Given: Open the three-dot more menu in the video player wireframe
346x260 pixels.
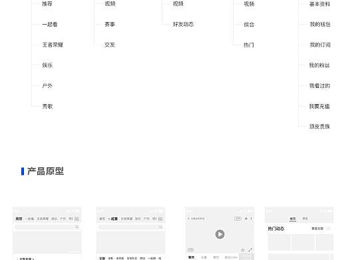Looking at the screenshot, I should pos(251,219).
